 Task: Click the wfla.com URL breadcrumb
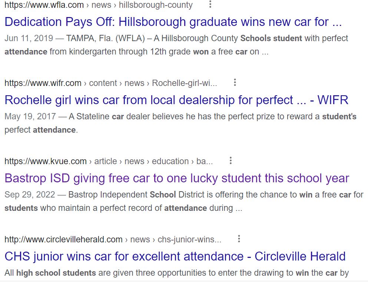click(x=98, y=5)
